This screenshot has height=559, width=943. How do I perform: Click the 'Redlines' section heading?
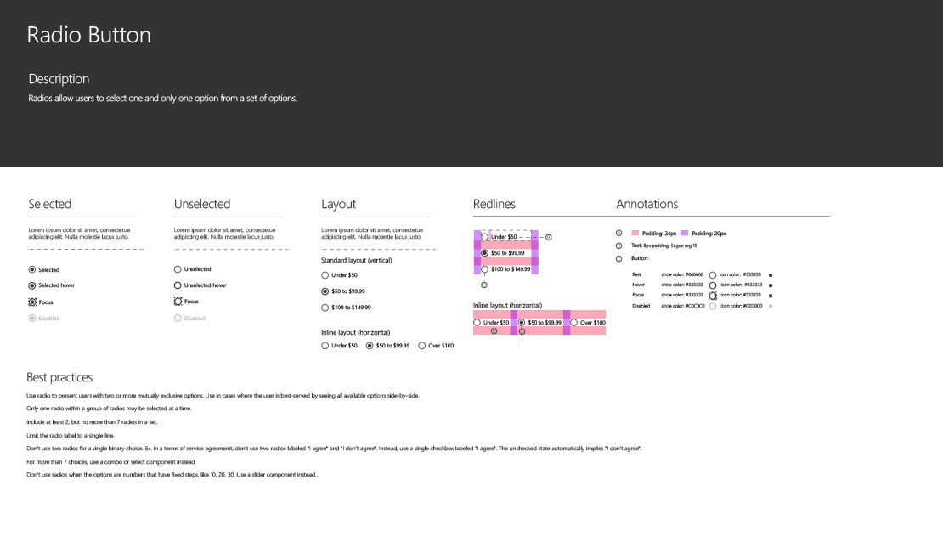(494, 204)
